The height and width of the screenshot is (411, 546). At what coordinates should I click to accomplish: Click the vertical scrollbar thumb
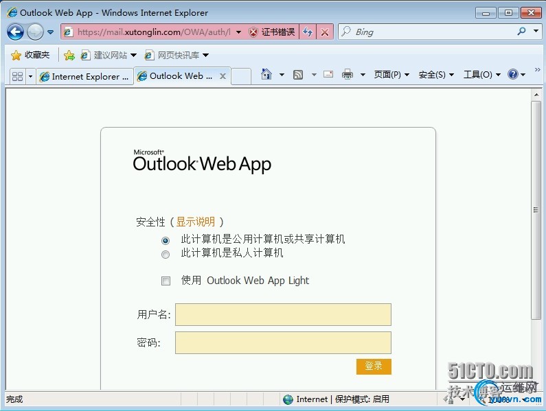(536, 210)
